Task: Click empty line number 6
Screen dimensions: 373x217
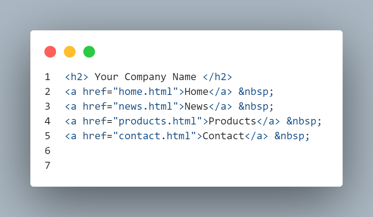Action: (48, 150)
